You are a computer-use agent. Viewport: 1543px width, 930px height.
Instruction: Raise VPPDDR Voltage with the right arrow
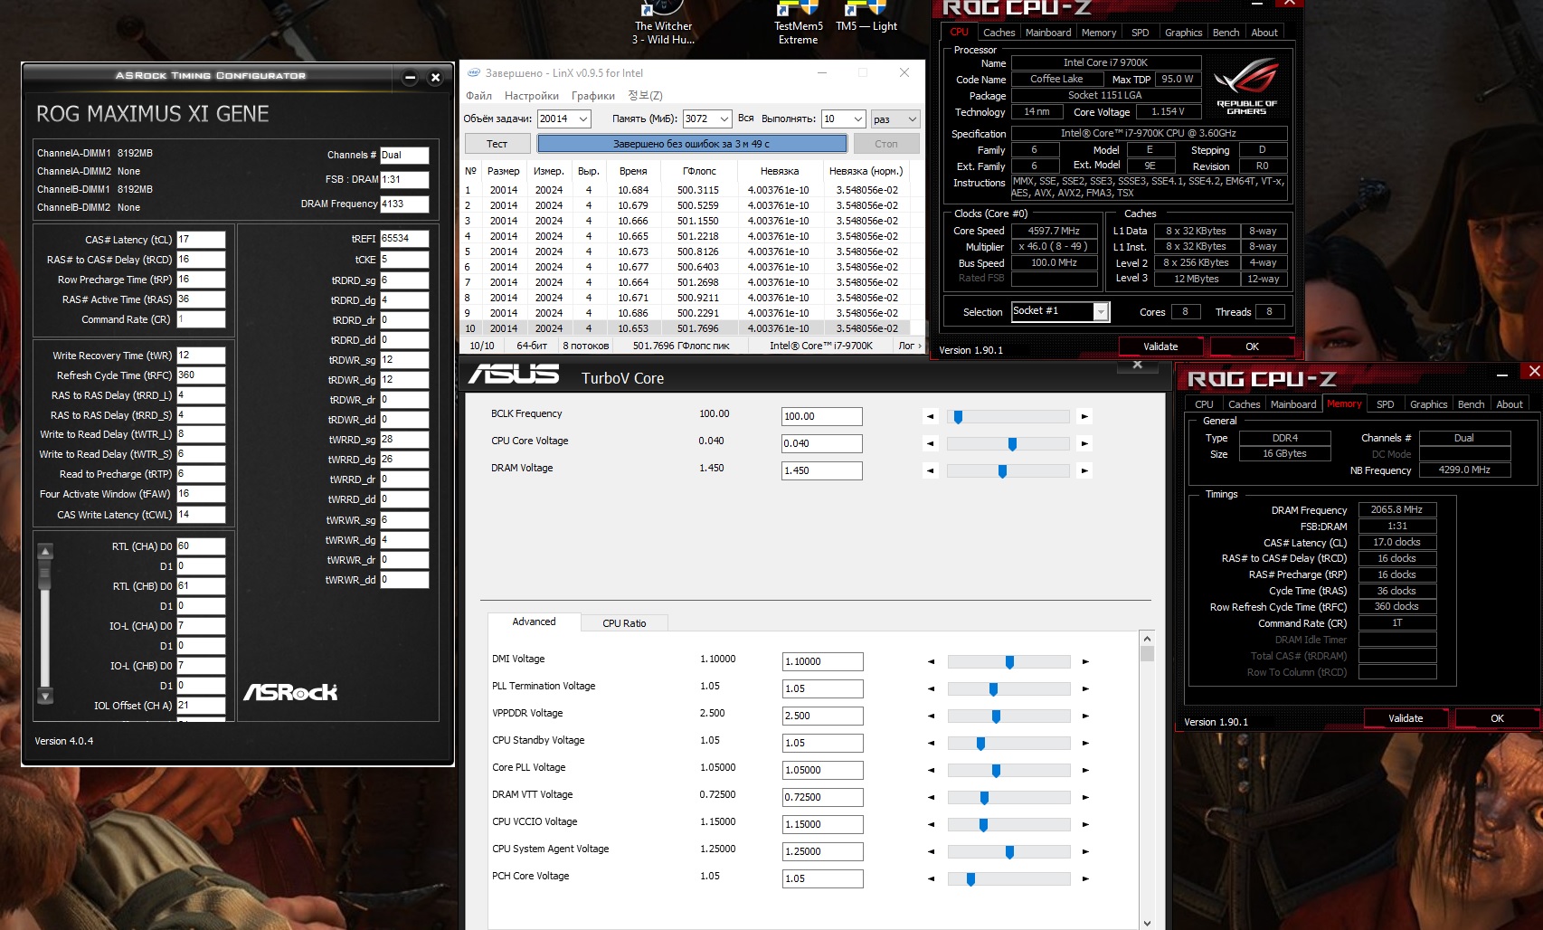(x=1085, y=716)
